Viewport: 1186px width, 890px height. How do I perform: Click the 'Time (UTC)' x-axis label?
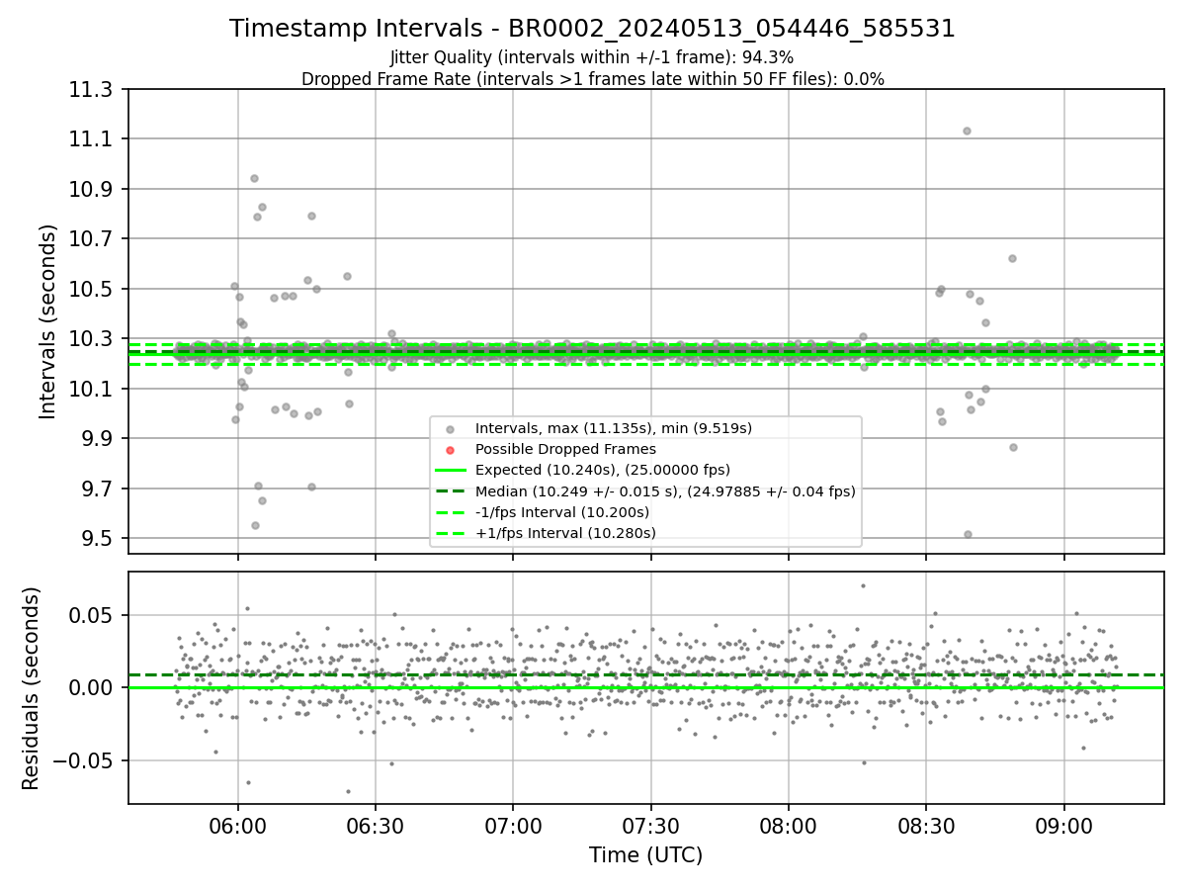(x=645, y=855)
